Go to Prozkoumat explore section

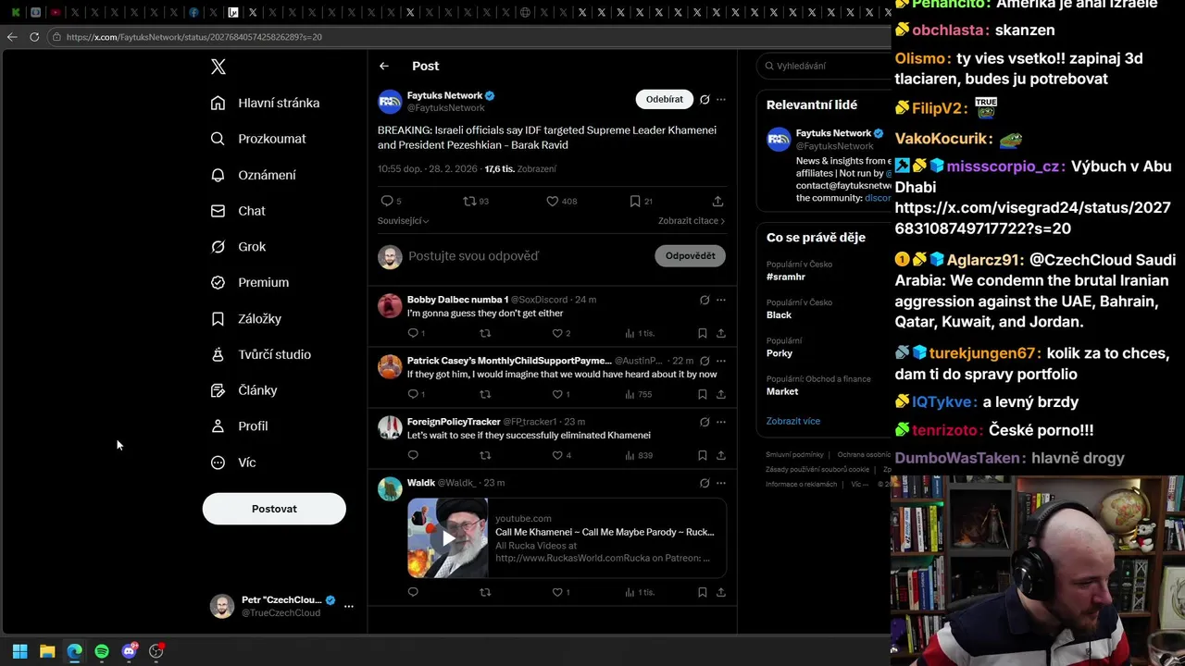click(258, 139)
